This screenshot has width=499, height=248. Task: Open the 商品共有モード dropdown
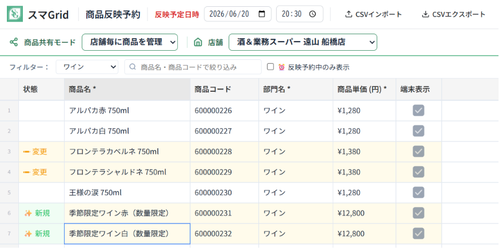130,42
